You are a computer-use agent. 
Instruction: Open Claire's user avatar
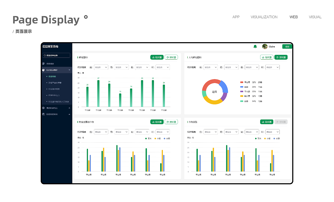click(265, 46)
